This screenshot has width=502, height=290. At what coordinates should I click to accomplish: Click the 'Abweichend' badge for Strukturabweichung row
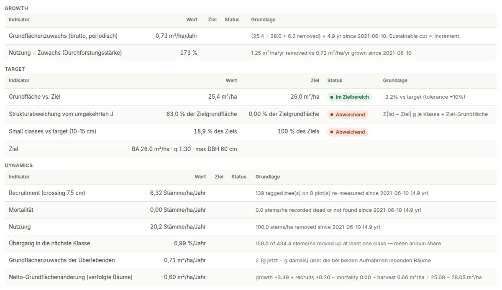pyautogui.click(x=348, y=114)
